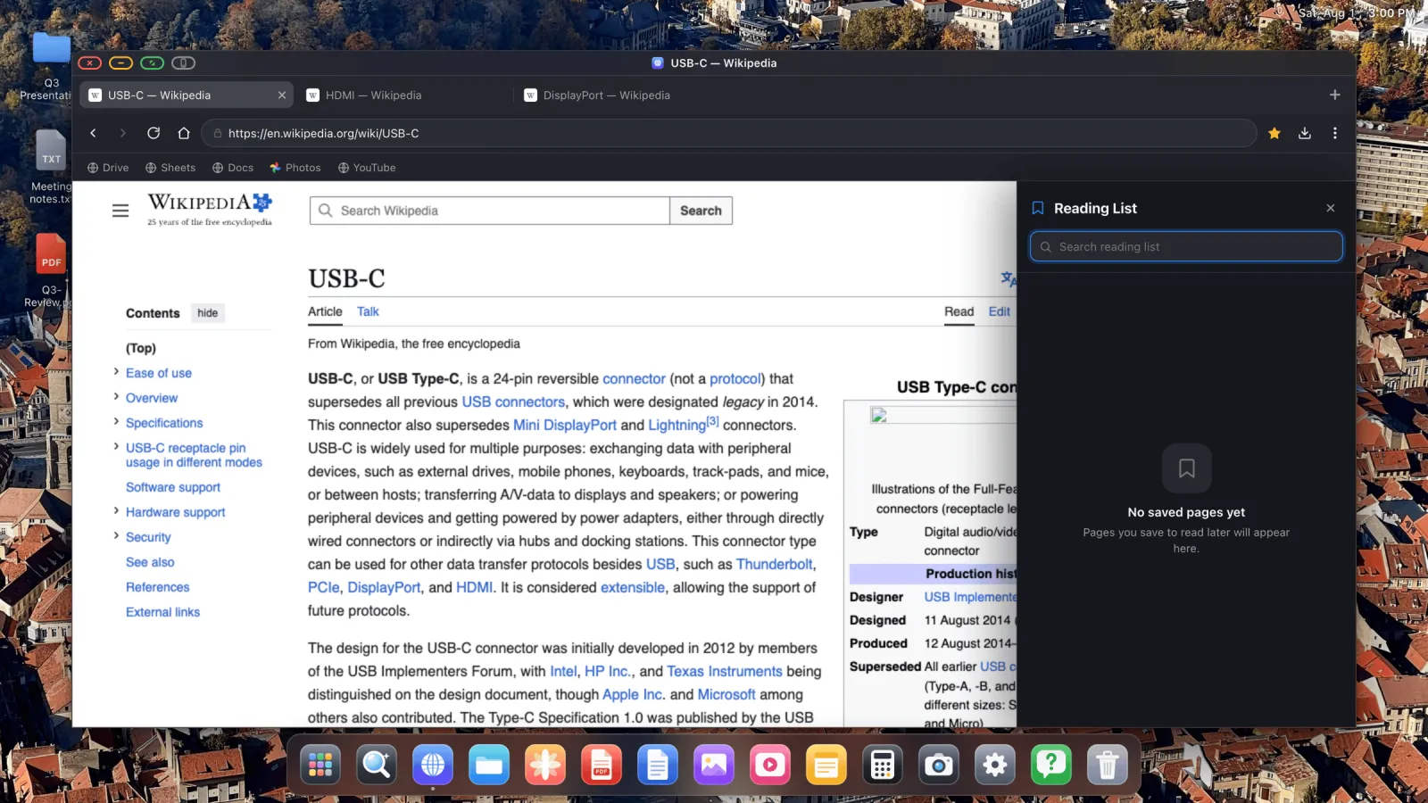1428x803 pixels.
Task: Expand the Security contents section
Action: click(116, 536)
